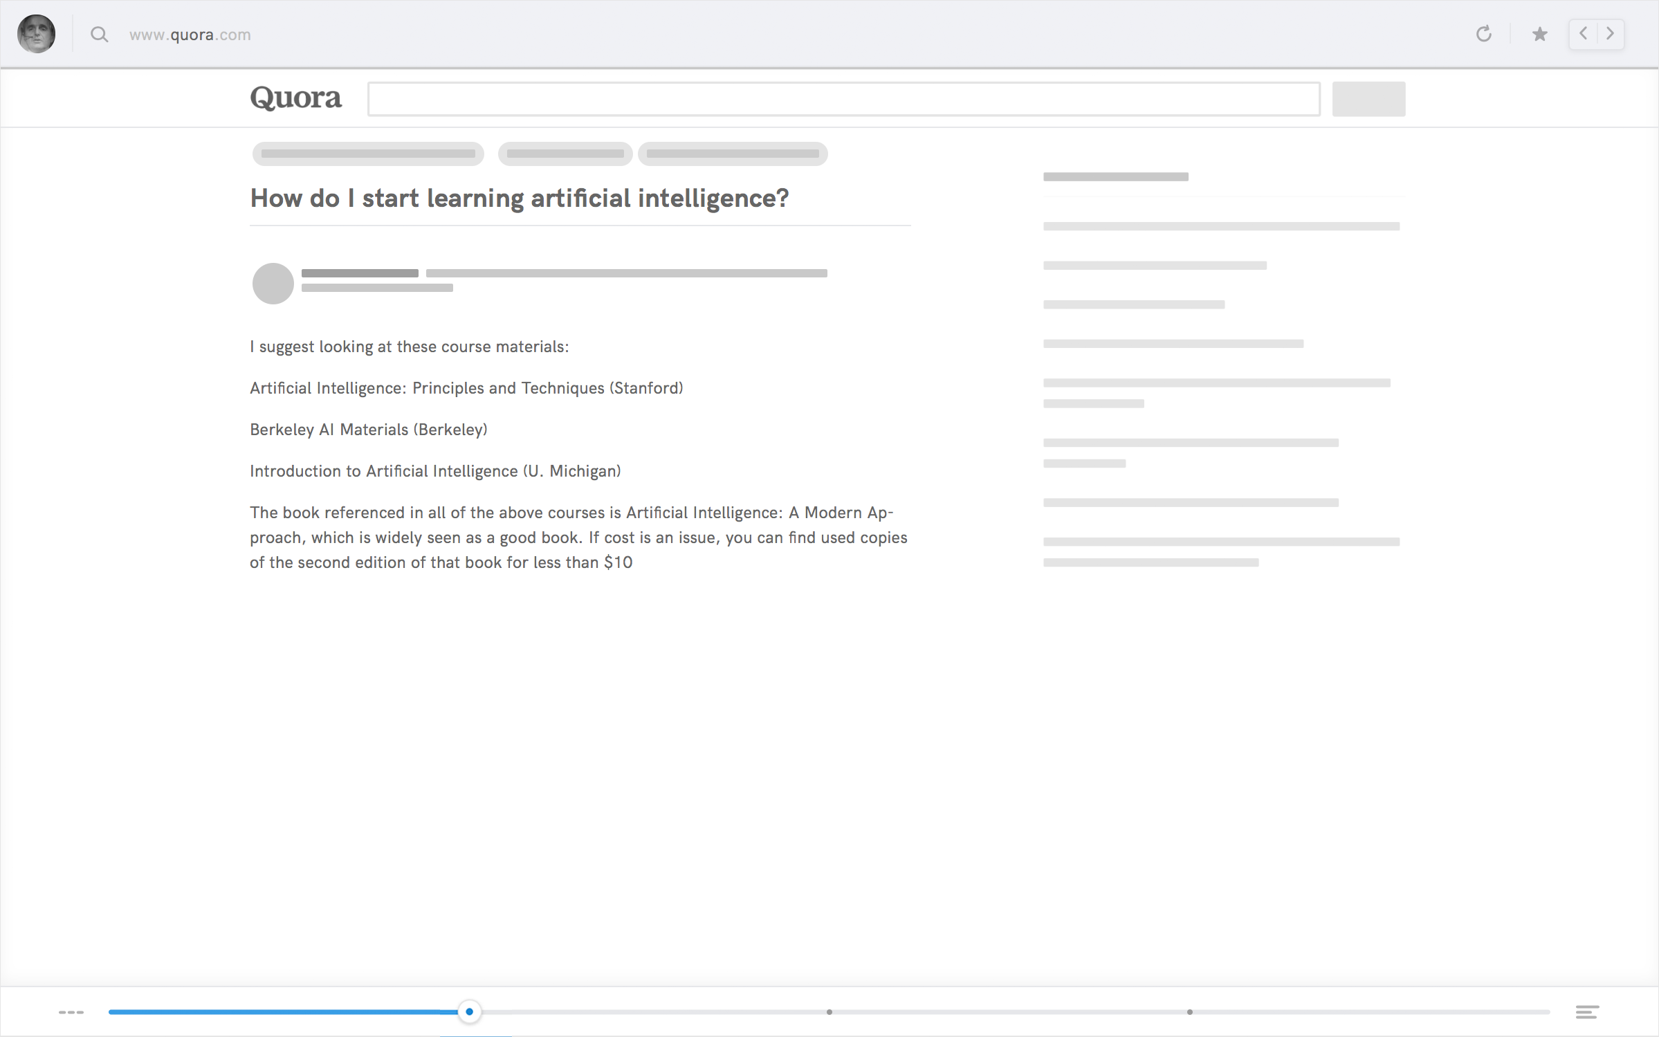Go back with the left chevron
The image size is (1659, 1037).
tap(1583, 34)
